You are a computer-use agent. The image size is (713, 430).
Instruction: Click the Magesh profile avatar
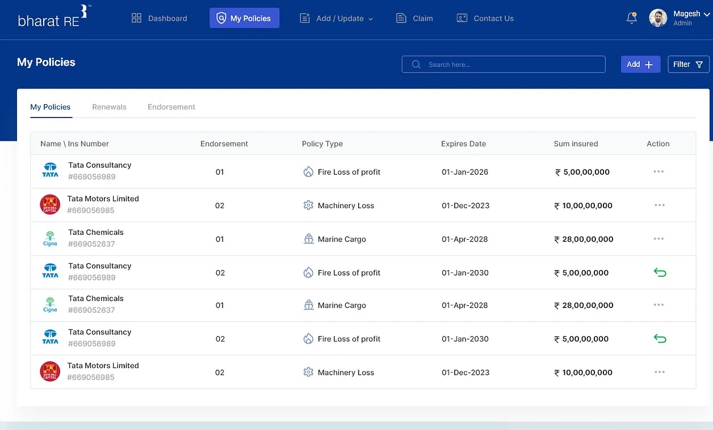coord(658,18)
